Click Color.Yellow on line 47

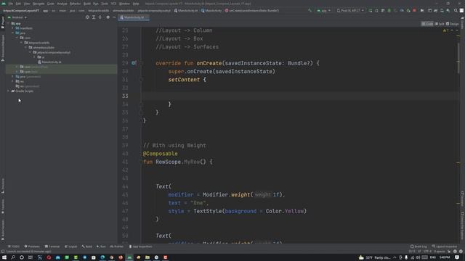(x=285, y=211)
